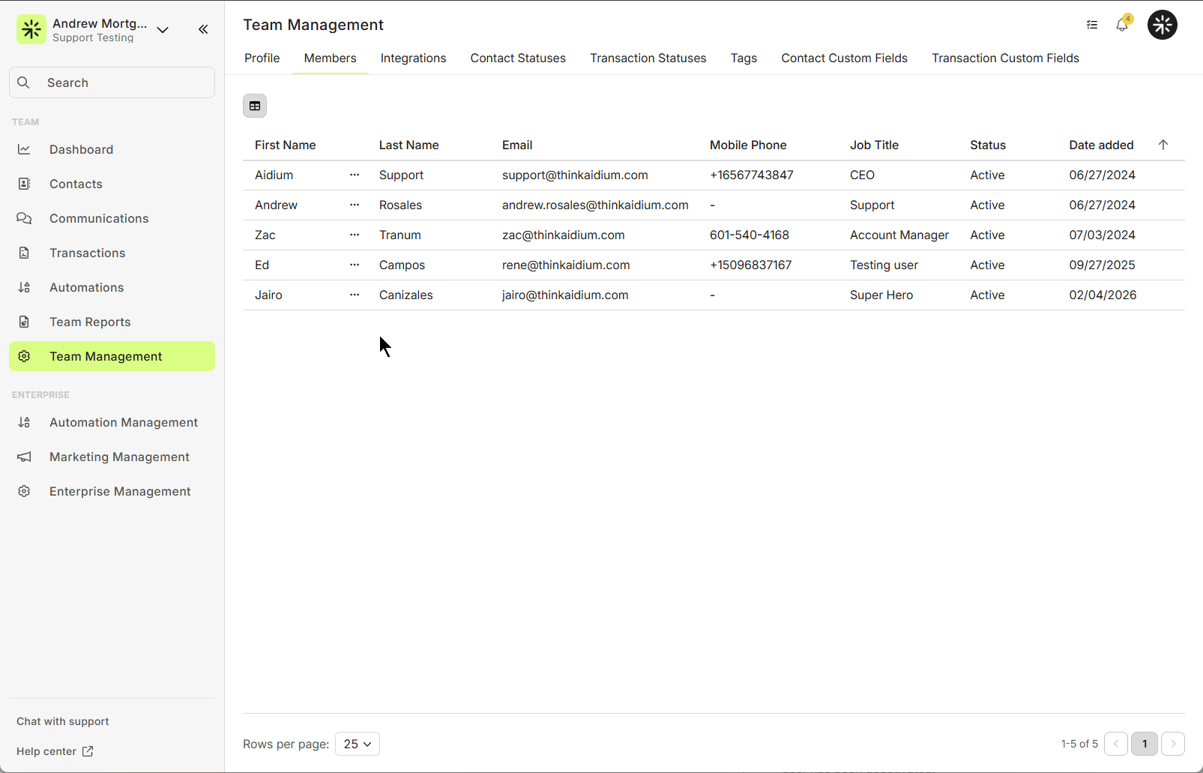Switch to the Contact Statuses tab
This screenshot has width=1203, height=773.
click(518, 58)
